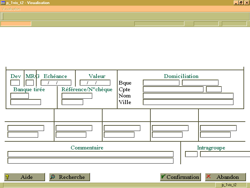The width and height of the screenshot is (250, 188).
Task: Open the Visualisation menu
Action: click(11, 9)
